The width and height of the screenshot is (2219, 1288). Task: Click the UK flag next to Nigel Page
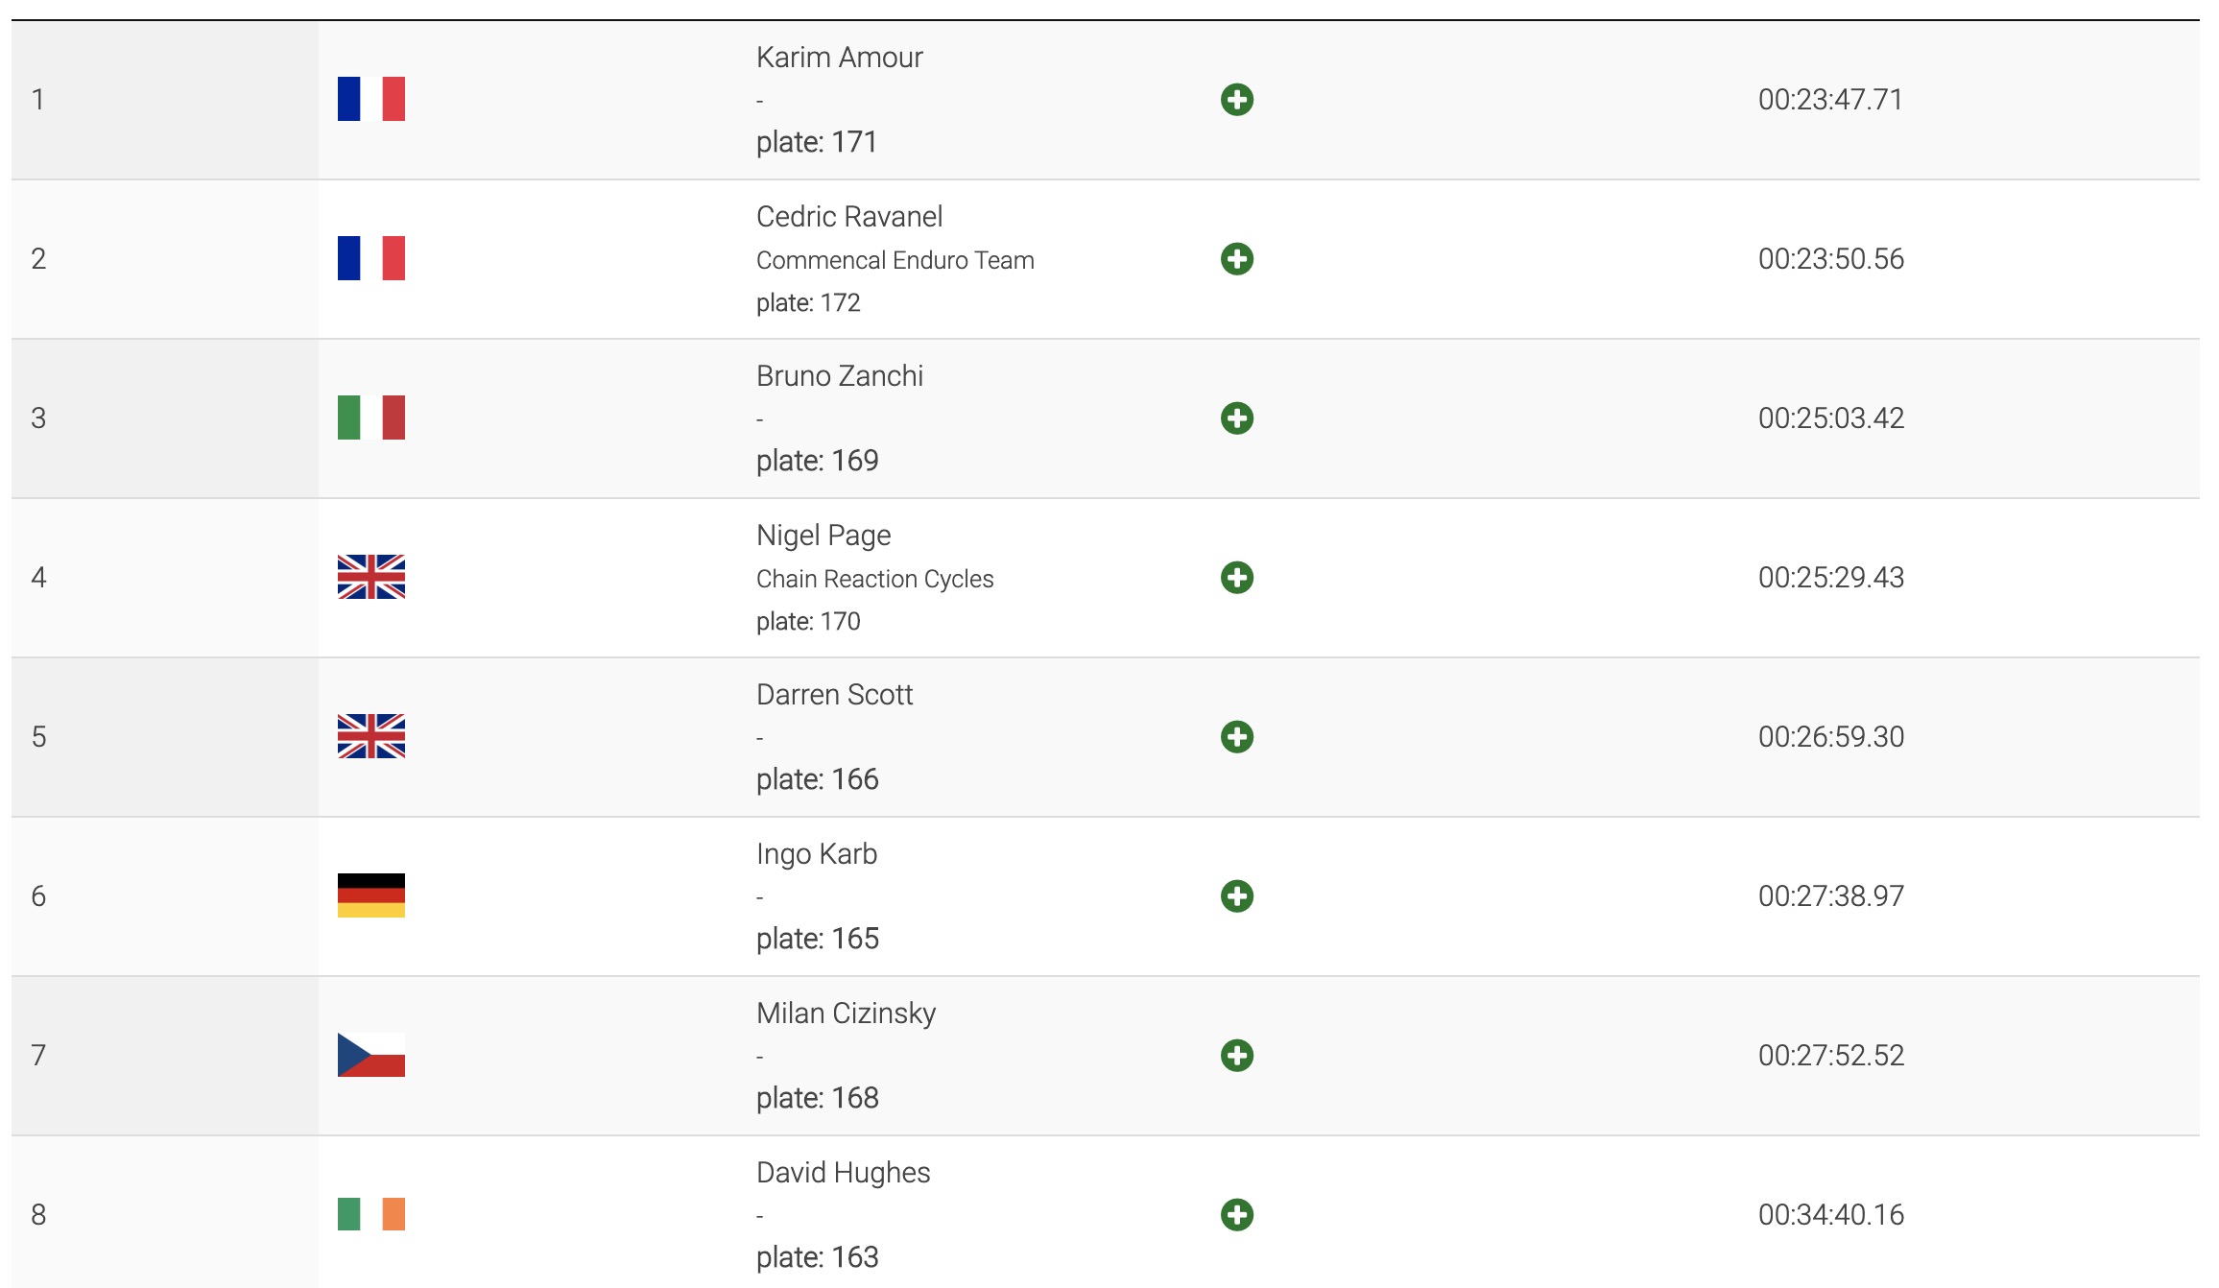click(x=370, y=577)
